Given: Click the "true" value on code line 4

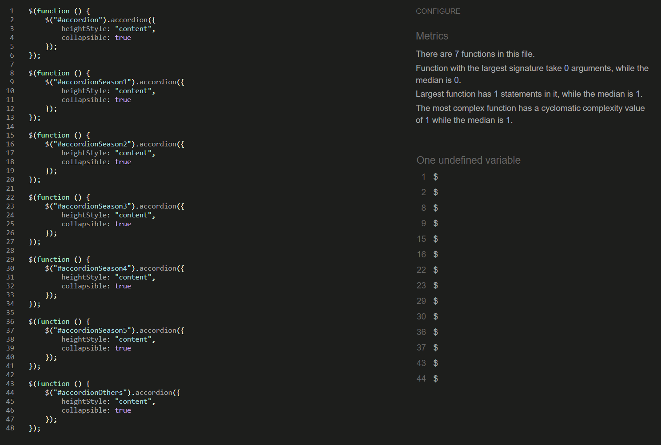Looking at the screenshot, I should click(123, 38).
